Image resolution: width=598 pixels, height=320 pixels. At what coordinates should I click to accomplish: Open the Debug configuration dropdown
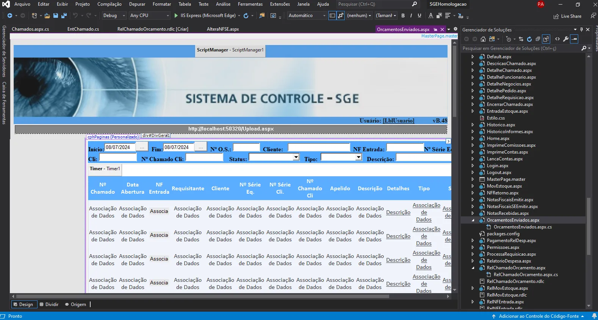(114, 16)
